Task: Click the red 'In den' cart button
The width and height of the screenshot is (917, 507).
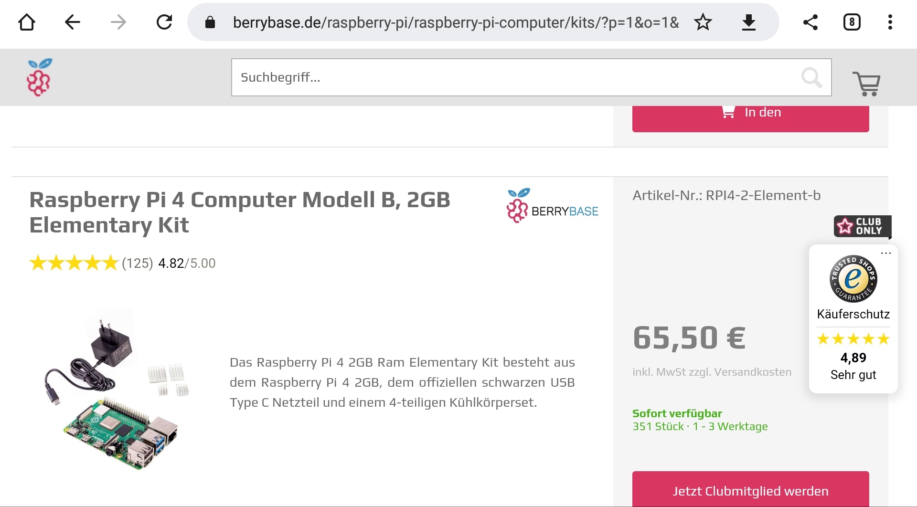Action: 750,117
